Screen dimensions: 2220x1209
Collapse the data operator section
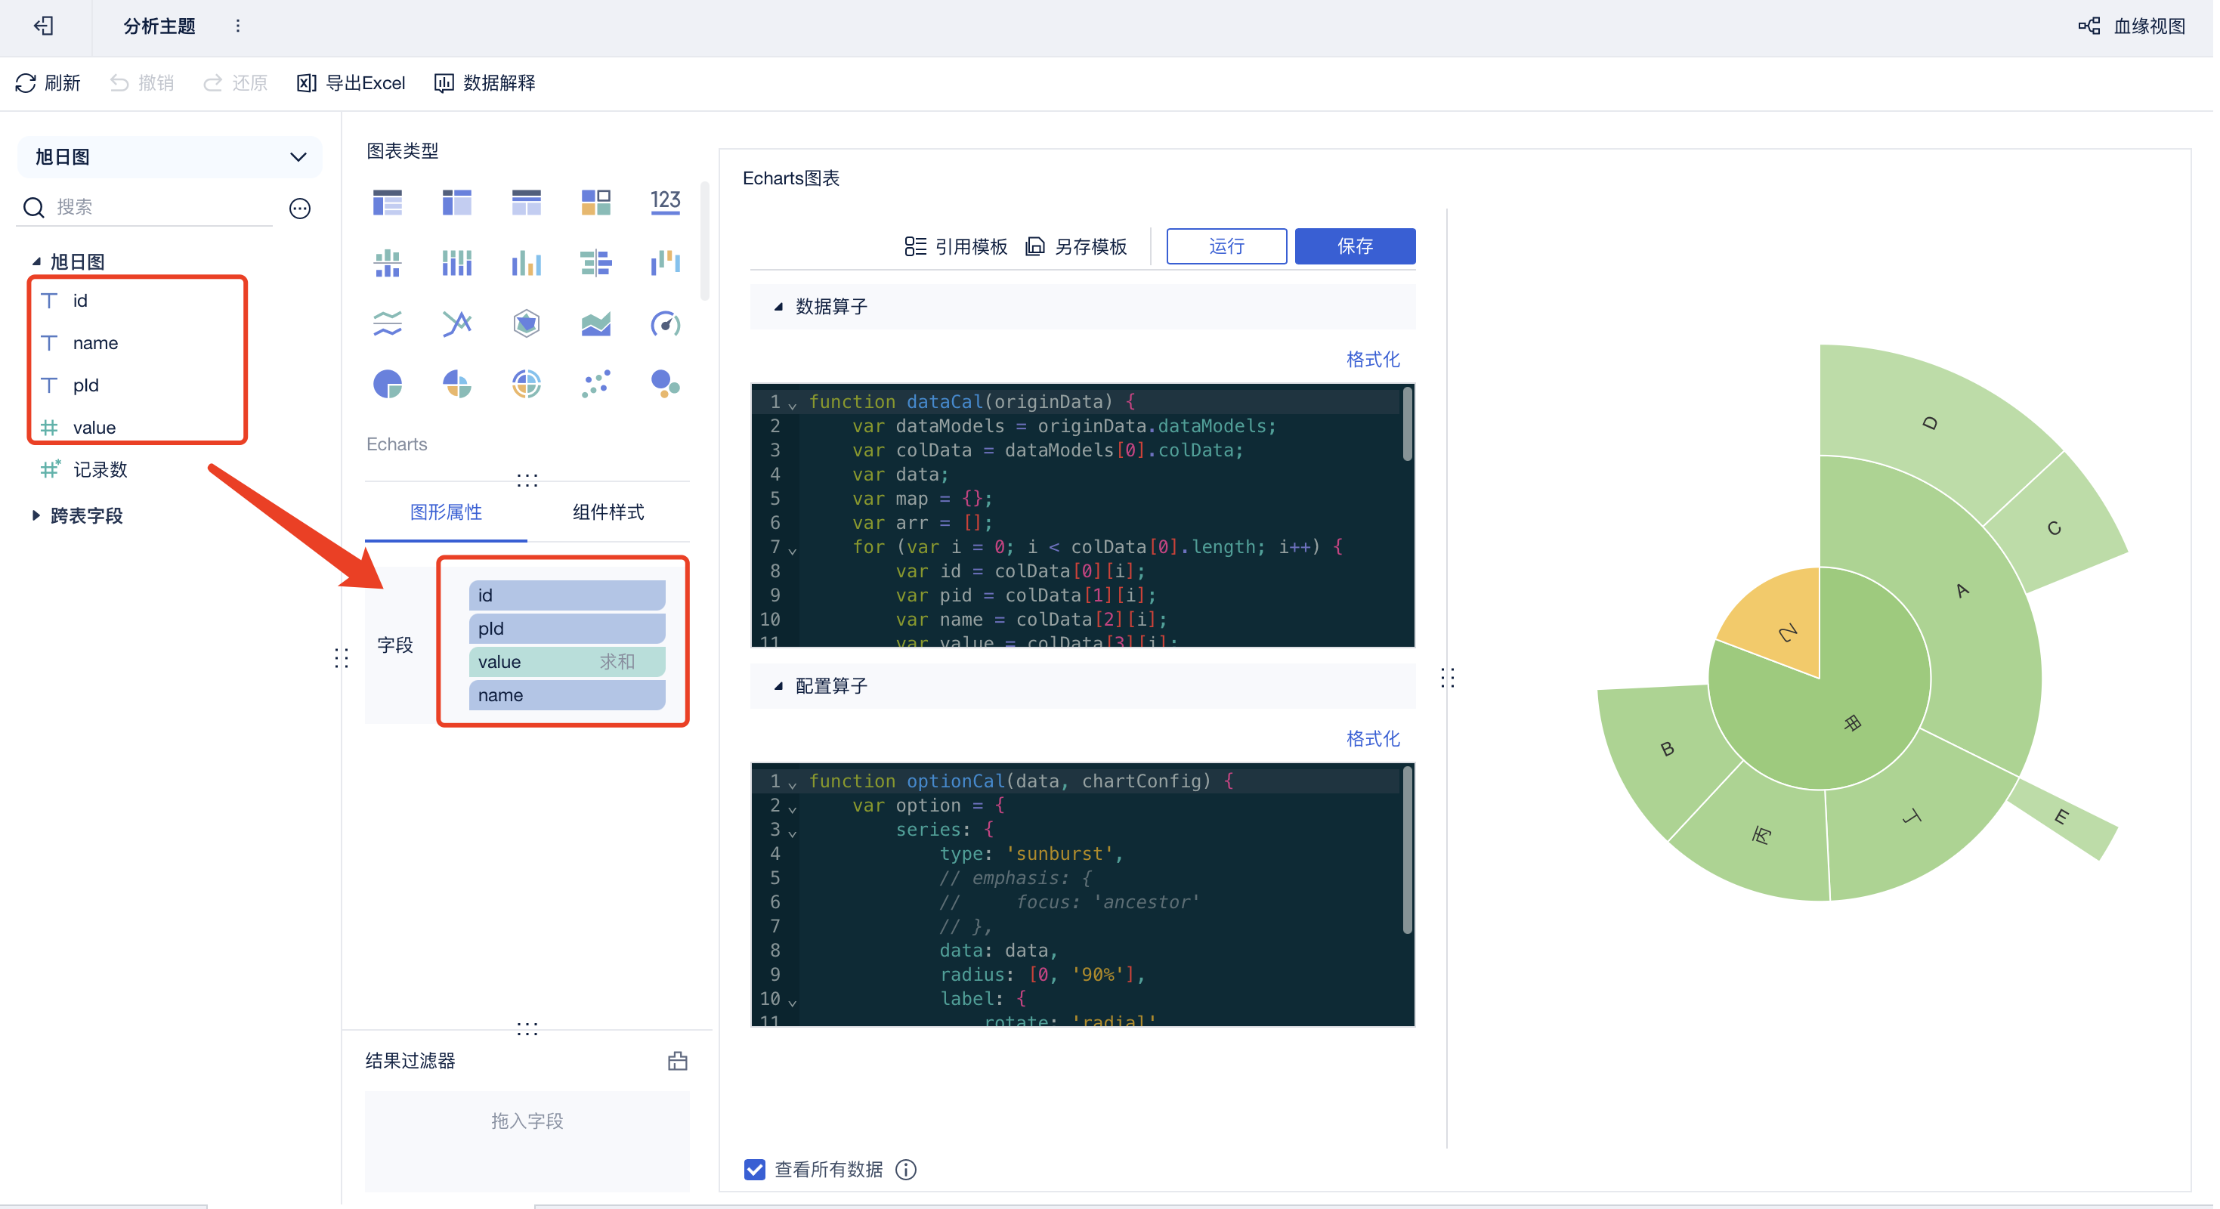click(x=778, y=307)
